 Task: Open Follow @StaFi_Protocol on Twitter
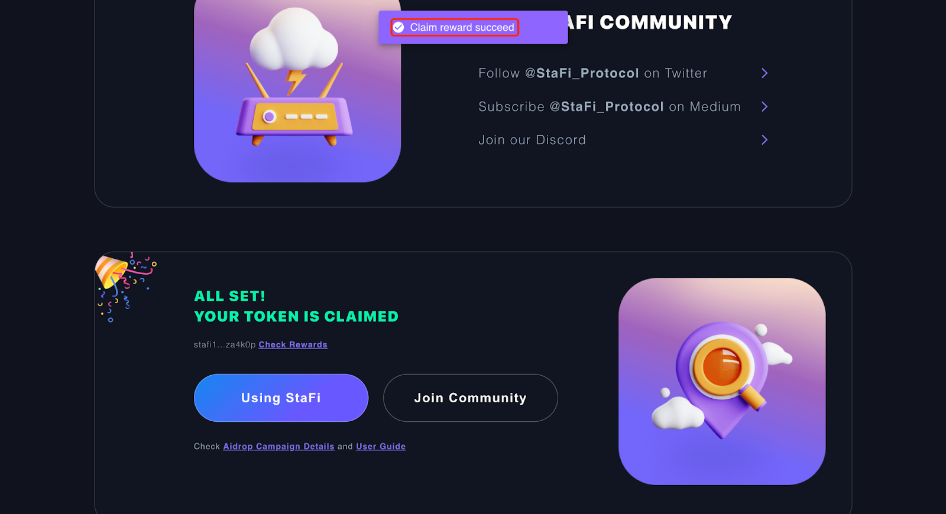coord(592,73)
